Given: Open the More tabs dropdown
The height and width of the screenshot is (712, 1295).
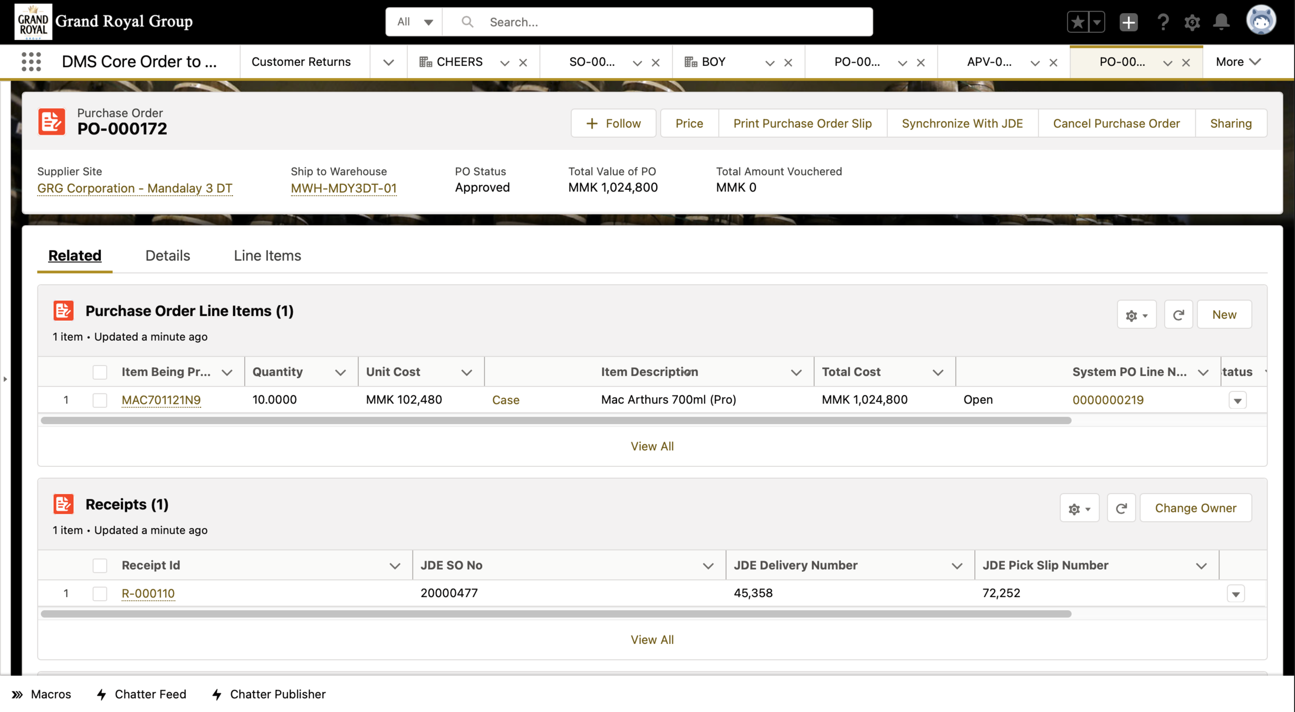Looking at the screenshot, I should (1238, 62).
